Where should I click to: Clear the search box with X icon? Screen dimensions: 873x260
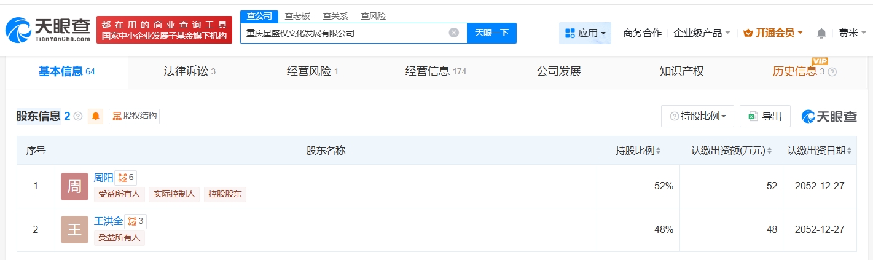pyautogui.click(x=453, y=33)
